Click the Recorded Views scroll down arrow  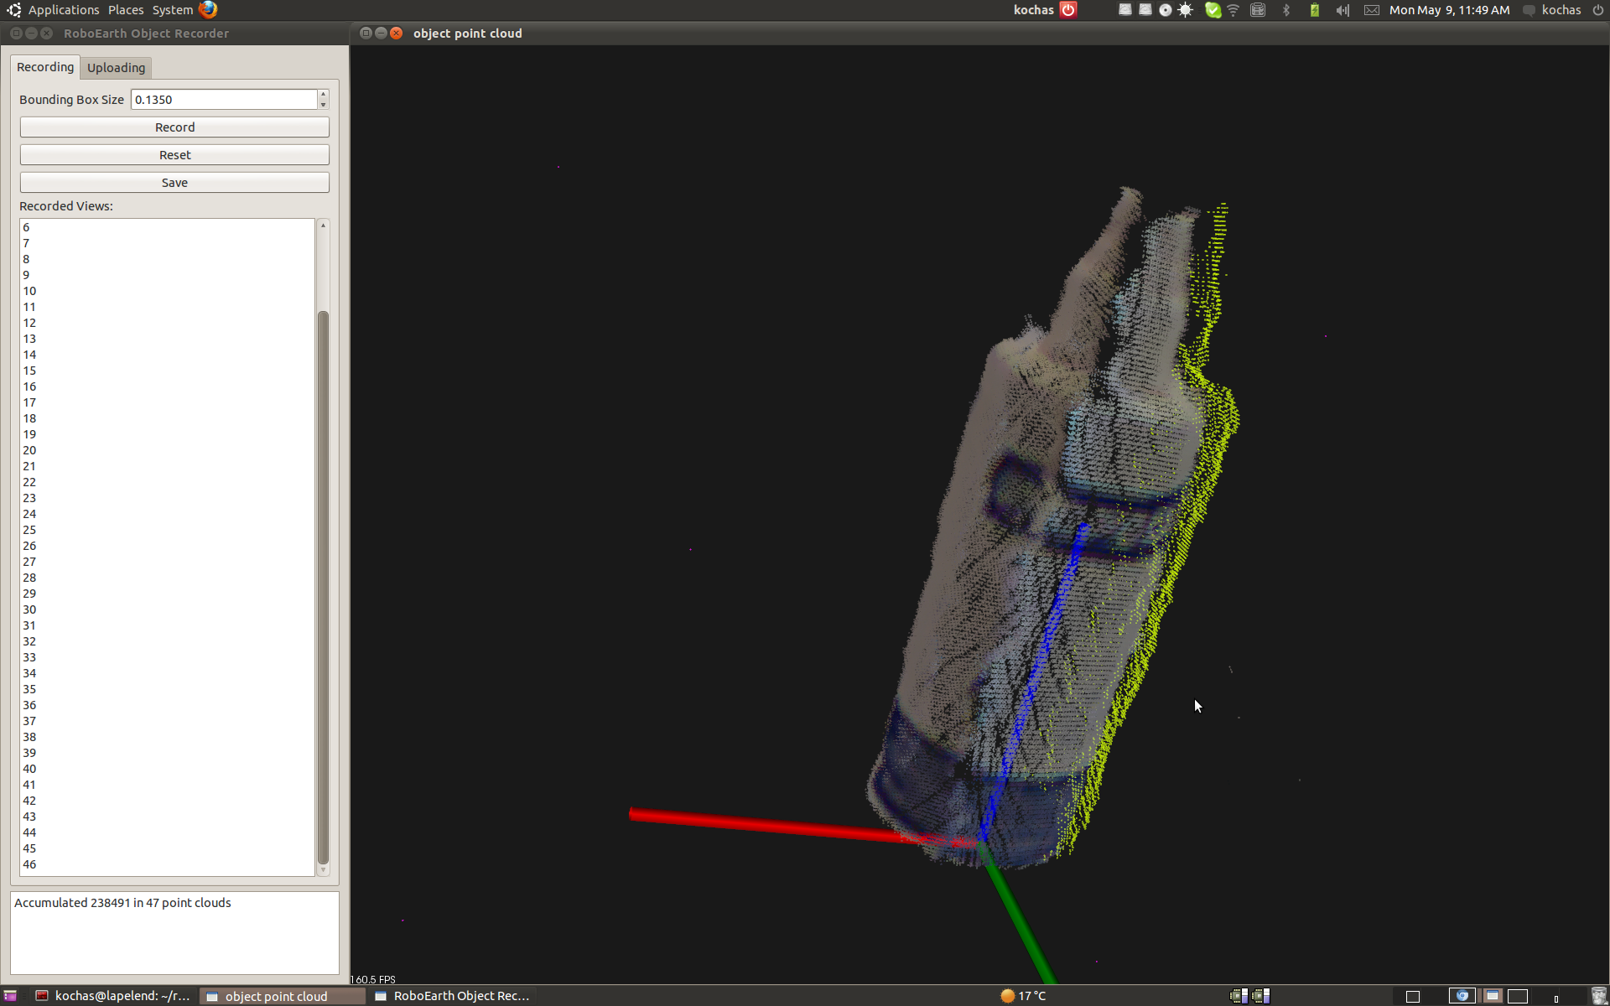pos(323,870)
